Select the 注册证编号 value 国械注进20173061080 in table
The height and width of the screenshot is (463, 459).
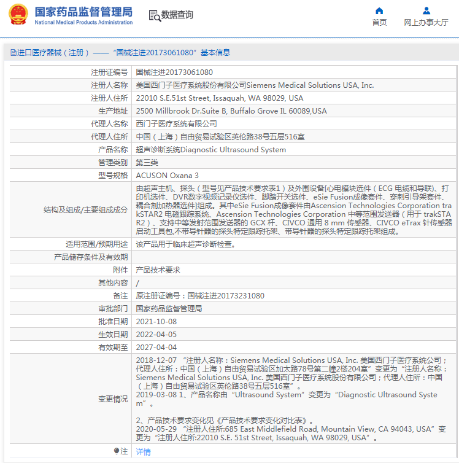(174, 72)
